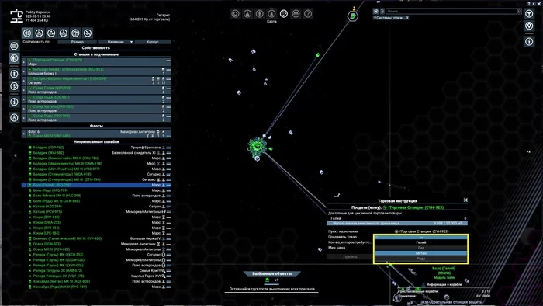Close the Торговая инструкция panel
The width and height of the screenshot is (543, 306).
(x=465, y=200)
